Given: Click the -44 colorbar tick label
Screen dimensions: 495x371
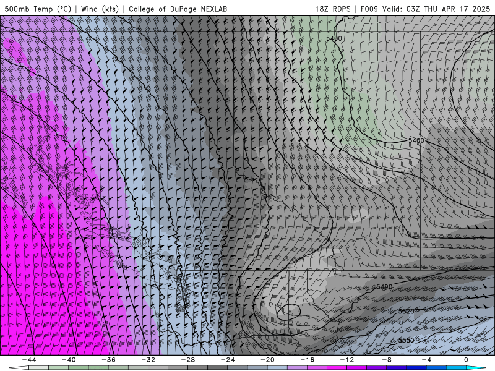Looking at the screenshot, I should [29, 360].
